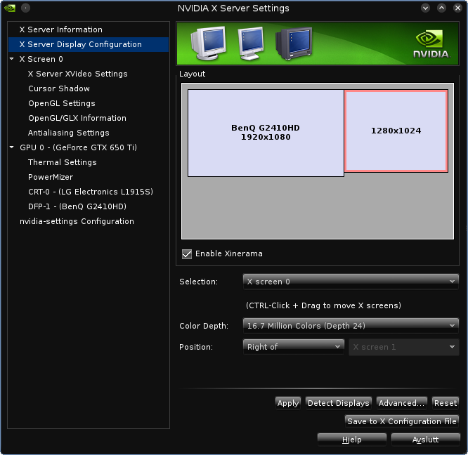The width and height of the screenshot is (468, 455).
Task: Open the PowerMizer page
Action: (51, 177)
